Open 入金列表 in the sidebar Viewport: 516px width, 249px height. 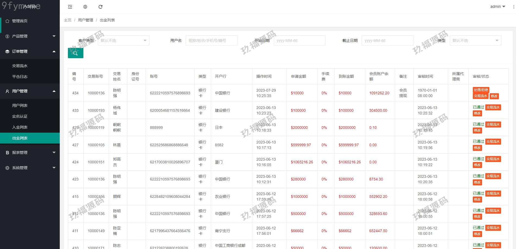pos(20,127)
